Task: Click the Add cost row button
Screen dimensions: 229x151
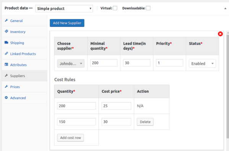Action: point(70,138)
